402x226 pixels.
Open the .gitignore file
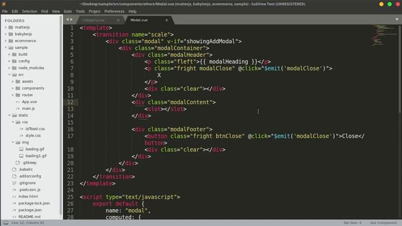point(27,183)
